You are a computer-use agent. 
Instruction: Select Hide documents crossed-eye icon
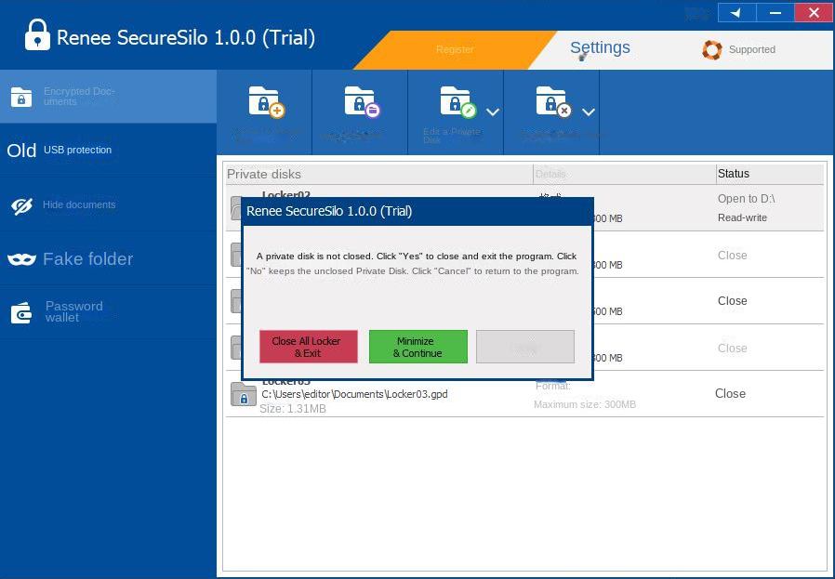click(21, 206)
